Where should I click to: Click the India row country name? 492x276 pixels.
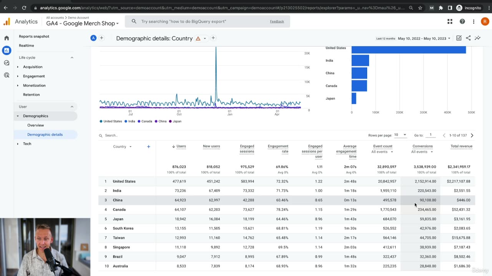pos(117,191)
